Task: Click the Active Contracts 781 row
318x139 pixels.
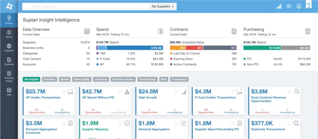Action: pos(203,64)
